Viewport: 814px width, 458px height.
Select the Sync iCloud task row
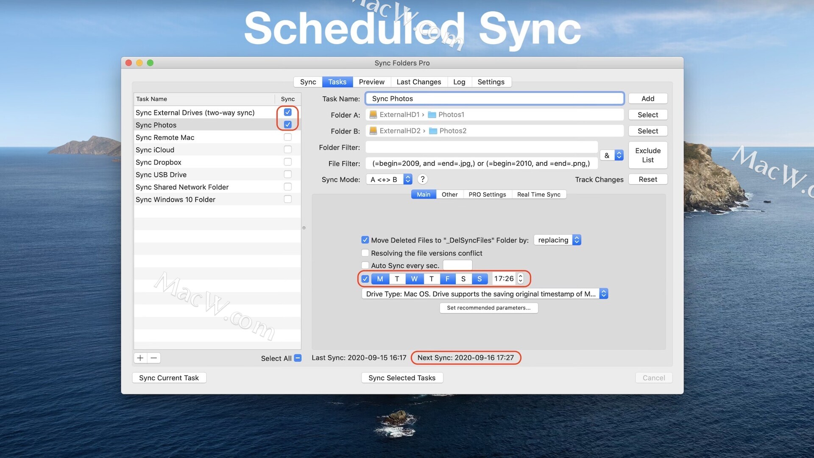217,150
